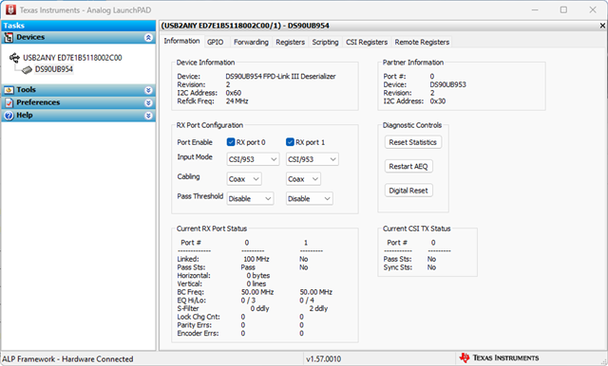The height and width of the screenshot is (366, 608).
Task: Click the Tasks panel header
Action: coord(78,26)
